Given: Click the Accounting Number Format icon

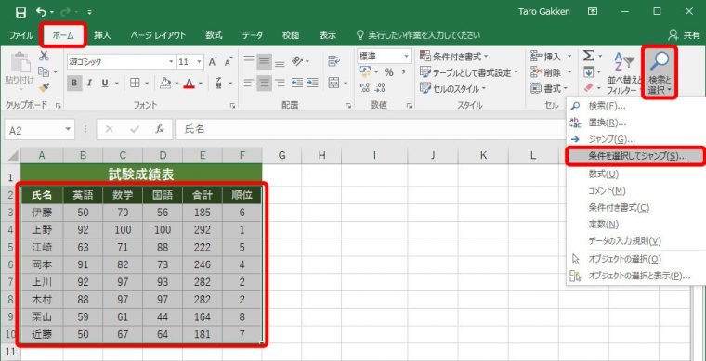Looking at the screenshot, I should 364,71.
